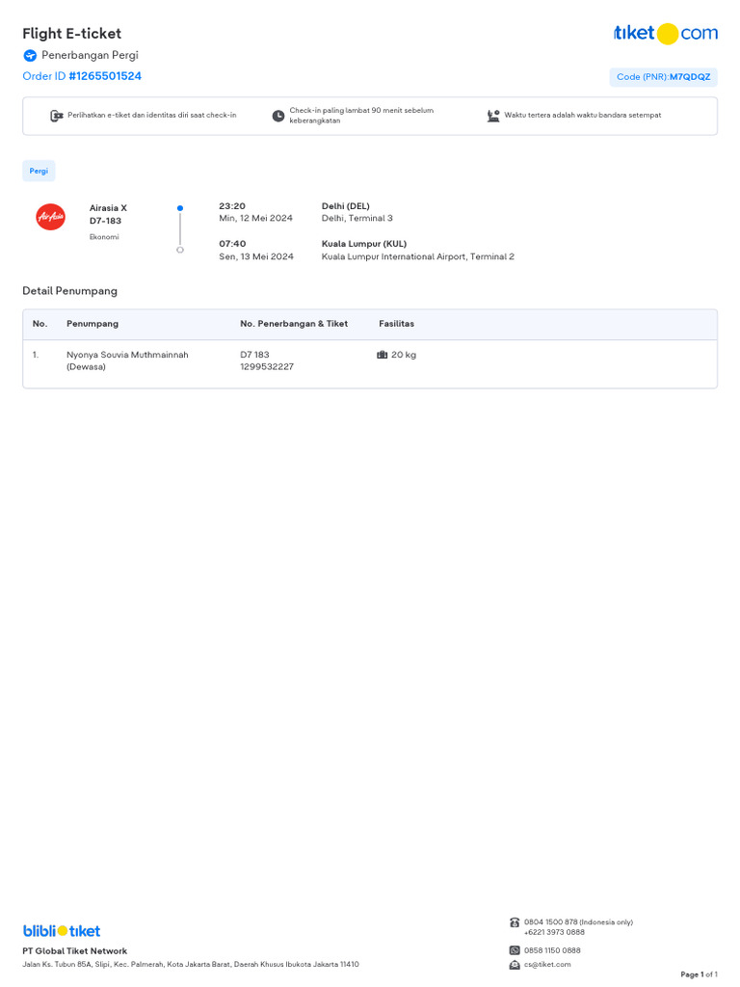Click the Check-in paling lambat 90 menit notice
Viewport: 740px width, 987px height.
pyautogui.click(x=361, y=116)
